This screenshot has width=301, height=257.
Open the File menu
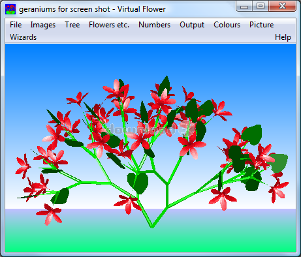pos(16,25)
